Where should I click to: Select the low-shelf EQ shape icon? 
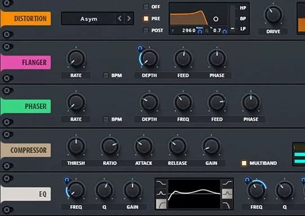161,183
